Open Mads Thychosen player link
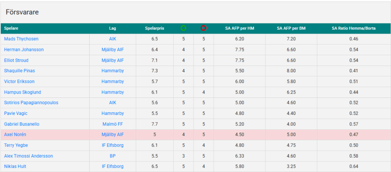 (x=21, y=39)
